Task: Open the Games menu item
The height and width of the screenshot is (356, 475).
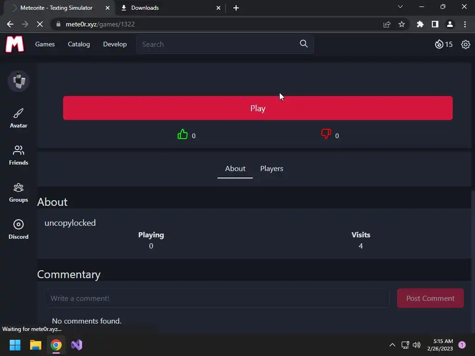Action: point(45,44)
